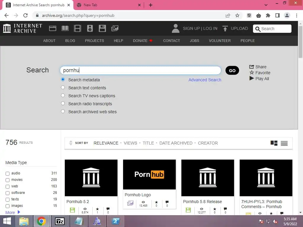Click the Play All triangle icon
This screenshot has width=303, height=227.
point(252,78)
